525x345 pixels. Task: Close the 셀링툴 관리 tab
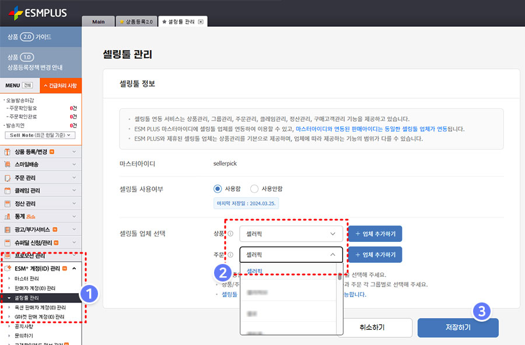tap(201, 22)
